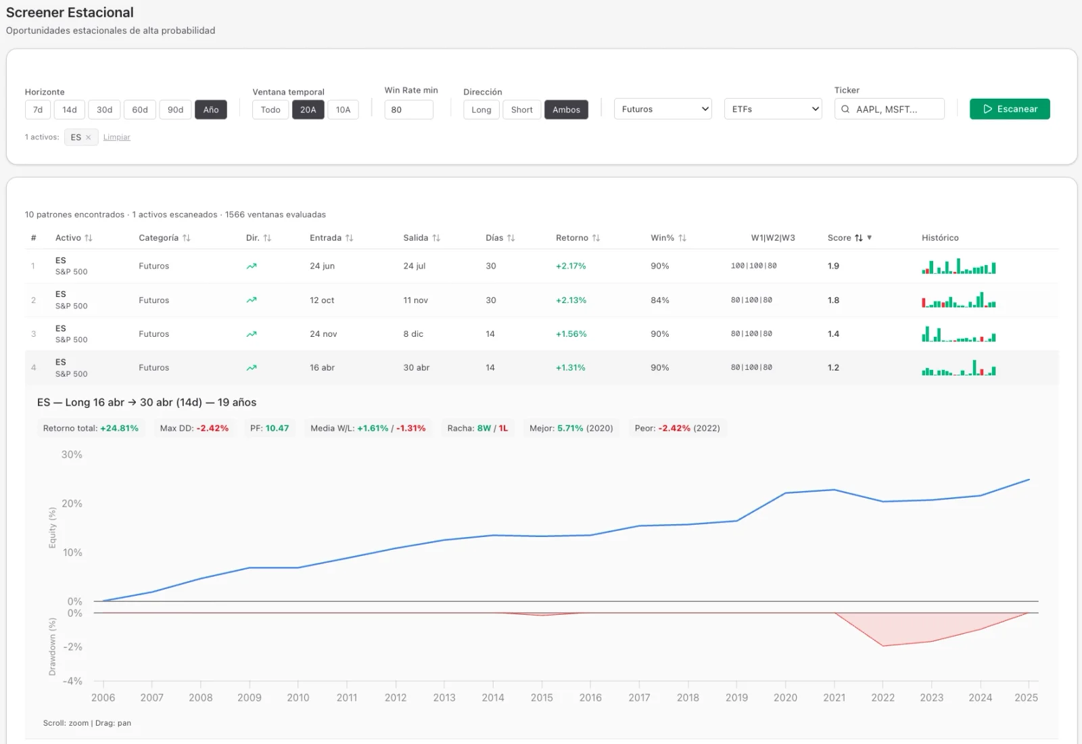Click the 2022 label on chart axis

point(883,697)
